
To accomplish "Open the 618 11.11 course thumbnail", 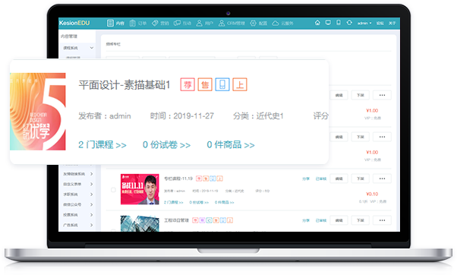I will [140, 189].
